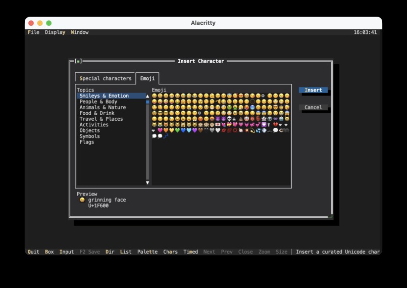Choose the blue cold face emoji
The height and width of the screenshot is (288, 407).
pyautogui.click(x=252, y=107)
